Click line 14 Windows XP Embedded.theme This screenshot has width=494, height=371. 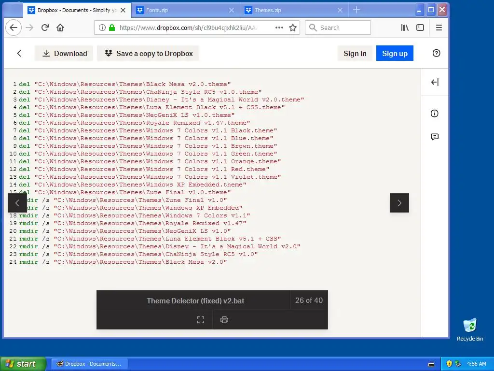tap(133, 185)
